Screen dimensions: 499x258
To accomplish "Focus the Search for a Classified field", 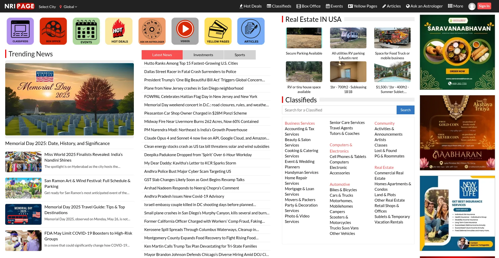I will 339,110.
